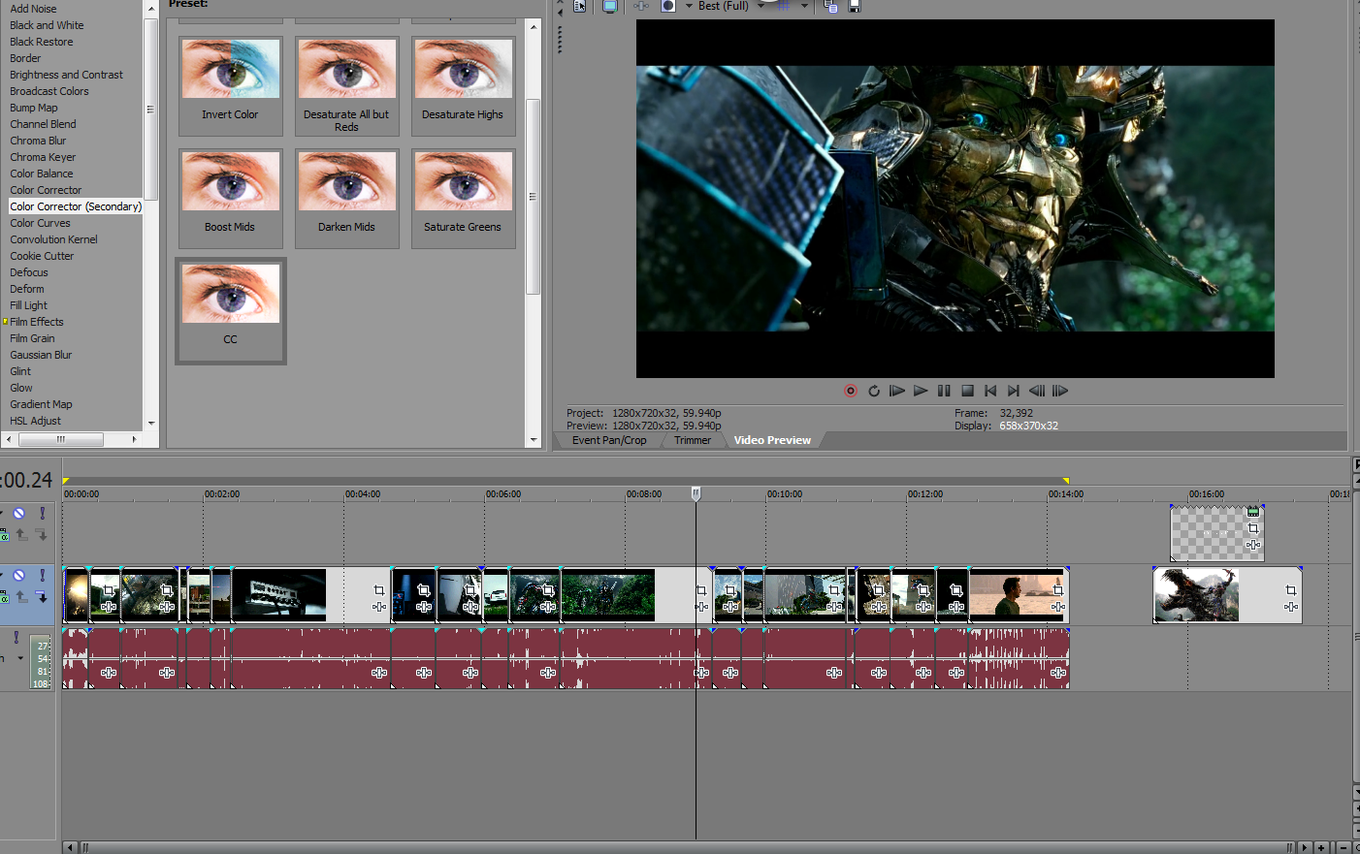Open Event Pan/Crop on the checkerboard clip

point(1253,528)
